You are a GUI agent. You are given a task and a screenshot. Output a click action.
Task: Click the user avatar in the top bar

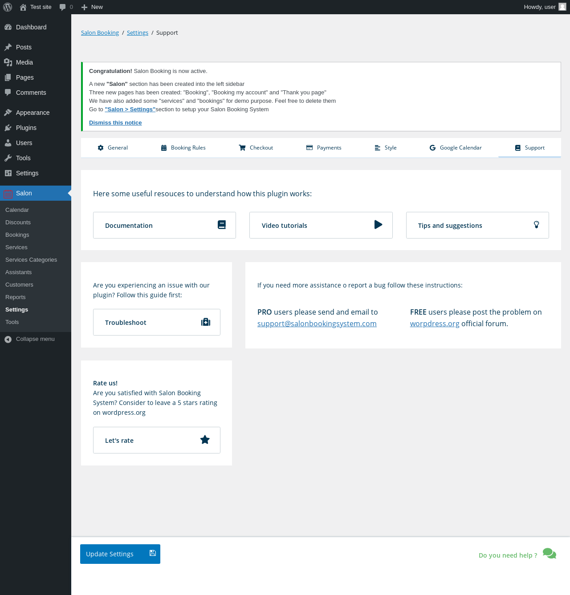(562, 7)
